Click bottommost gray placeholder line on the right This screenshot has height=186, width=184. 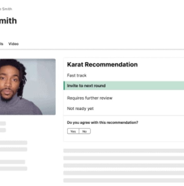(x=124, y=180)
